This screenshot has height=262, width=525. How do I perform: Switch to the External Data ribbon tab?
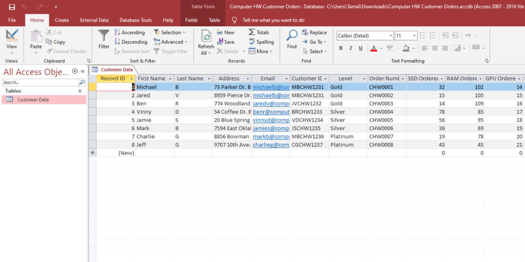(94, 20)
